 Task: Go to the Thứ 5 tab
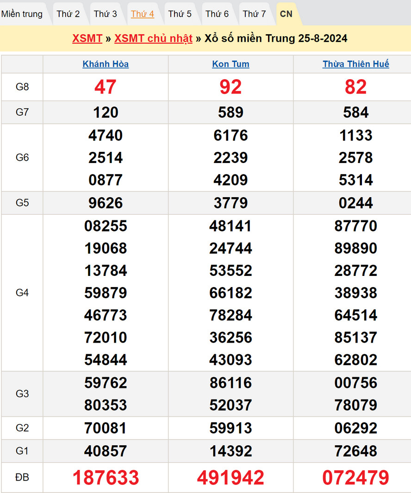point(180,14)
